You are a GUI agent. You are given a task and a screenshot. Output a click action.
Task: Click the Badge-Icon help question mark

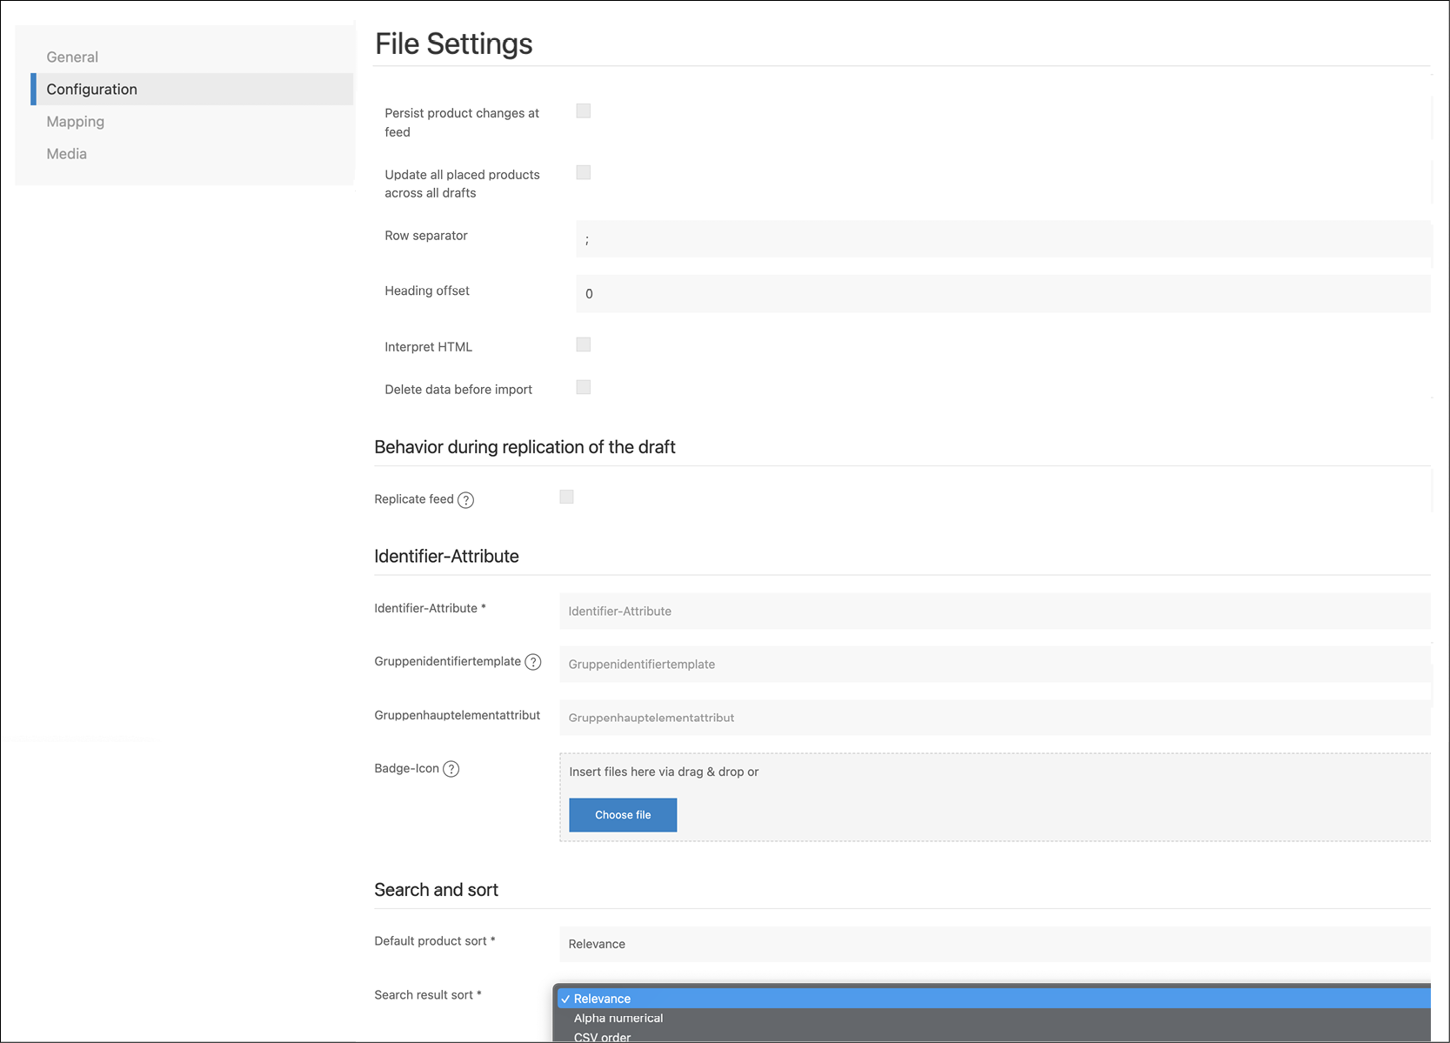(451, 769)
